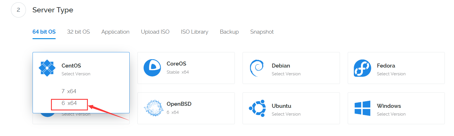The height and width of the screenshot is (136, 454).
Task: Choose CentOS 7 x64 version
Action: (69, 91)
